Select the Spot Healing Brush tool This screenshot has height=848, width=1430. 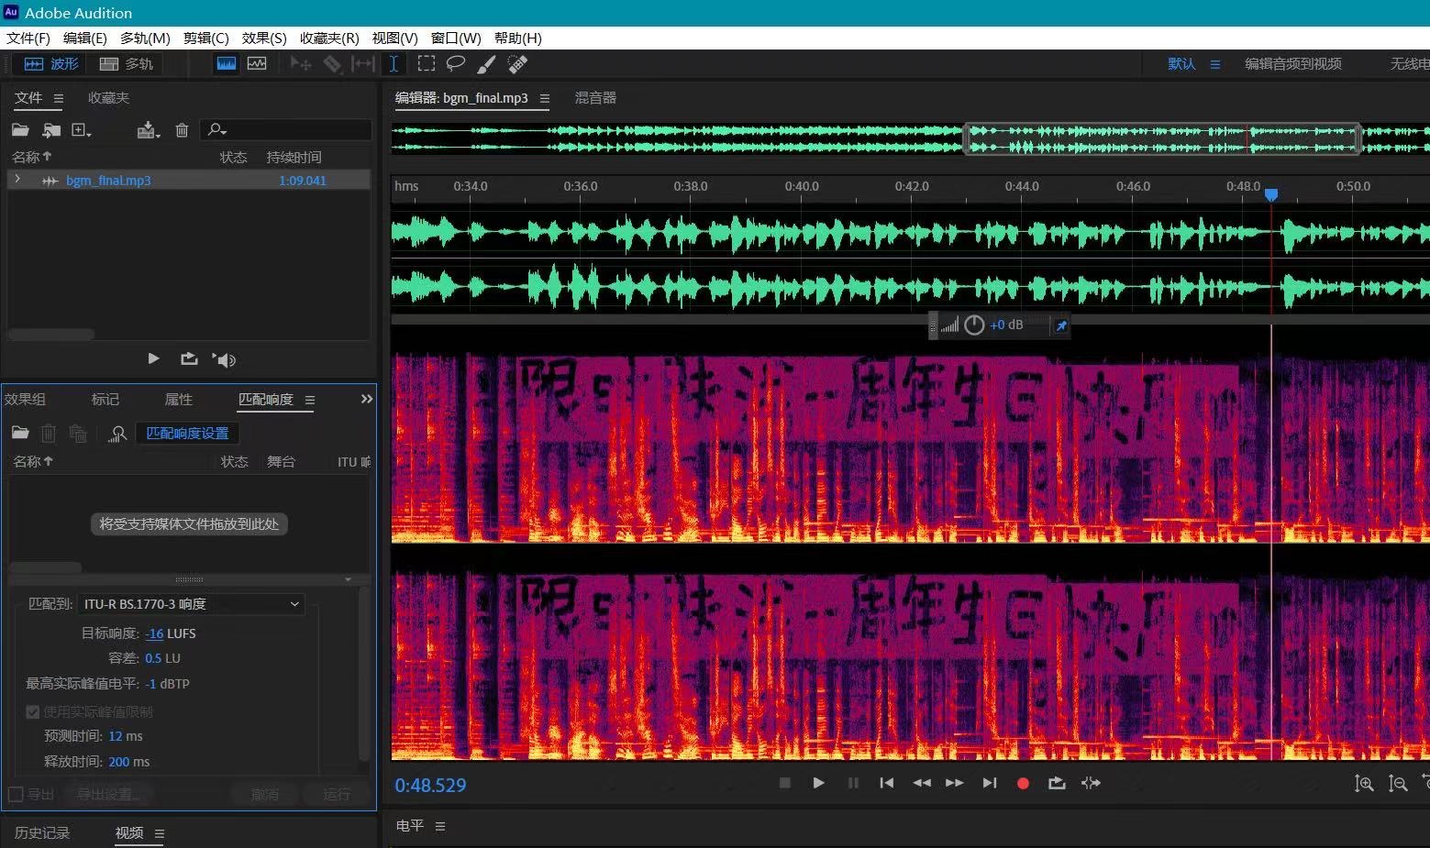click(518, 63)
